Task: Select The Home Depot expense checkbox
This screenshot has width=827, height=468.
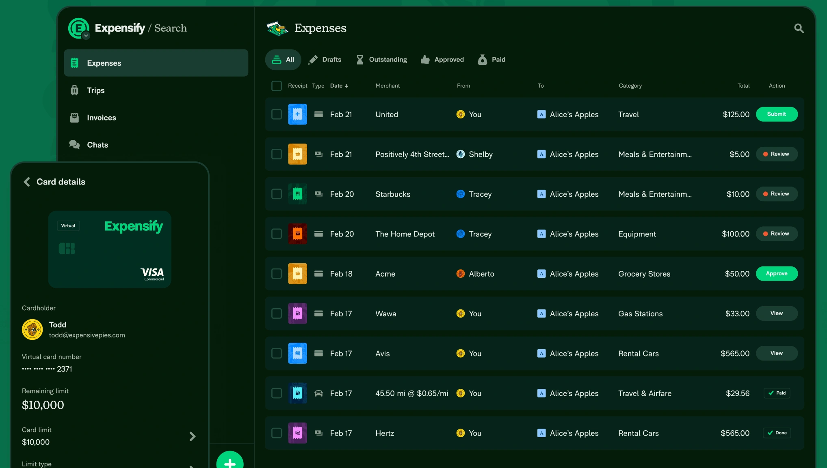Action: (x=277, y=234)
